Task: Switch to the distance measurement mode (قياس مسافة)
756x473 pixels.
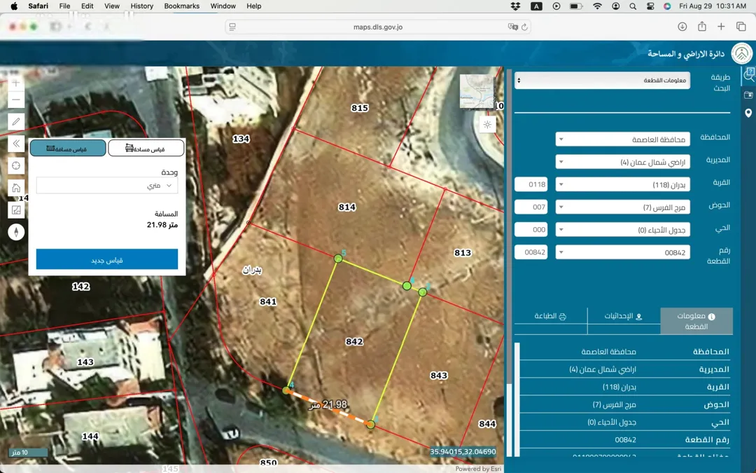Action: [68, 148]
